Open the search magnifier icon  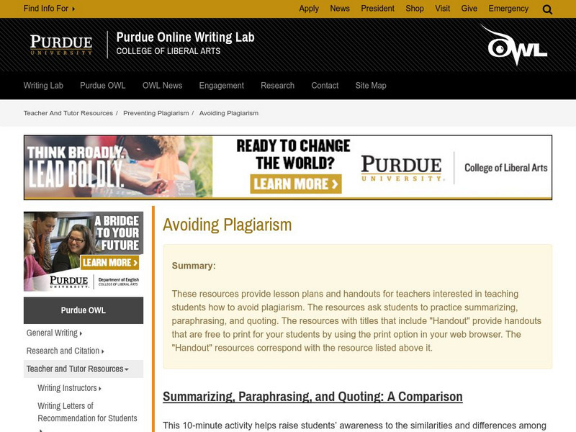click(547, 9)
